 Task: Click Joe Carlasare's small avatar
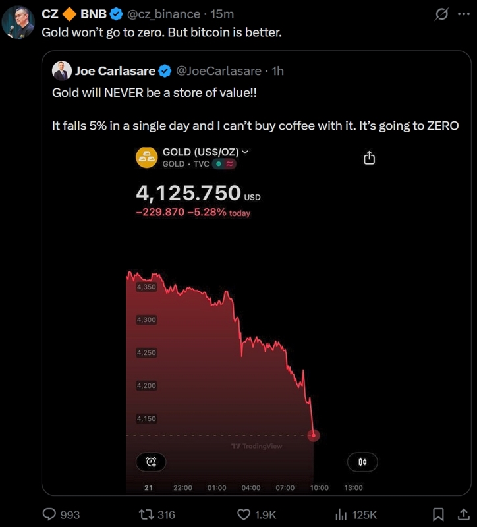coord(61,70)
